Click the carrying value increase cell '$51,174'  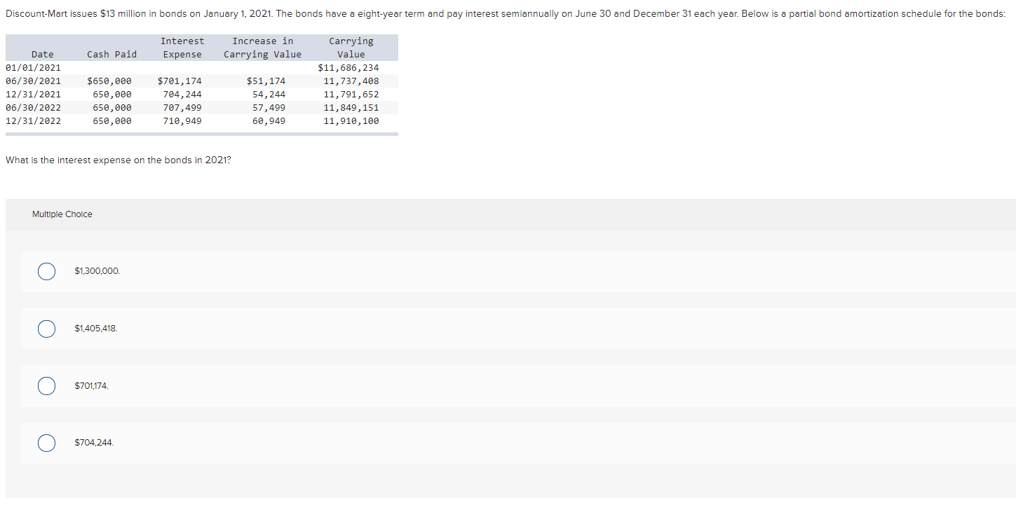click(x=266, y=81)
